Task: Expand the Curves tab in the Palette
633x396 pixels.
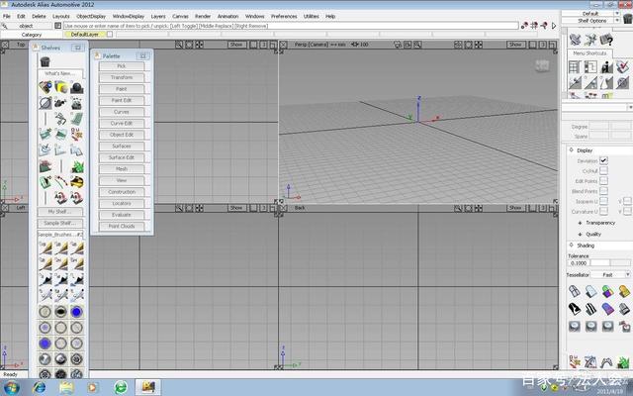Action: (122, 112)
